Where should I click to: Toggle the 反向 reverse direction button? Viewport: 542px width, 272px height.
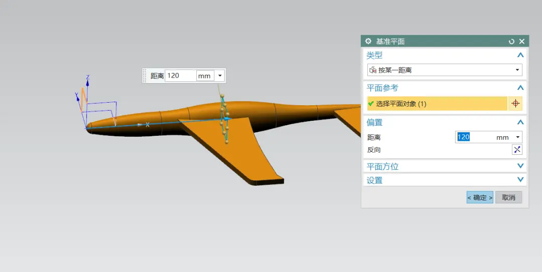click(517, 149)
